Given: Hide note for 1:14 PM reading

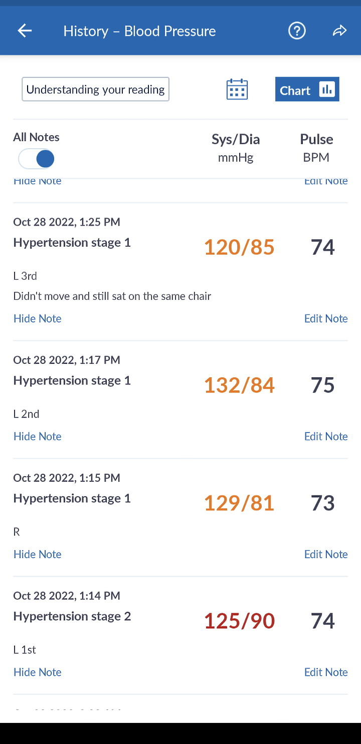Looking at the screenshot, I should click(38, 673).
